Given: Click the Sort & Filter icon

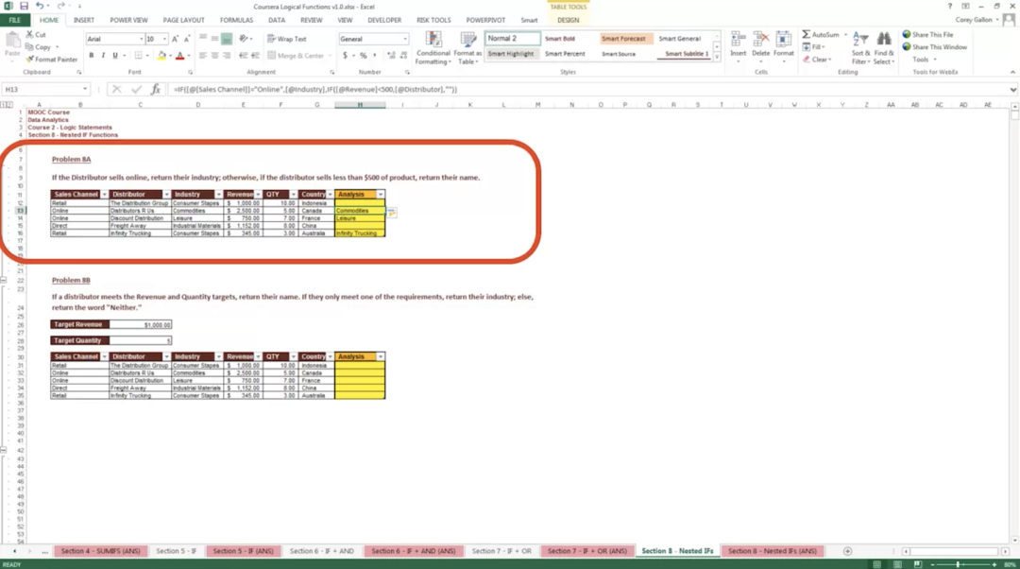Looking at the screenshot, I should point(860,47).
